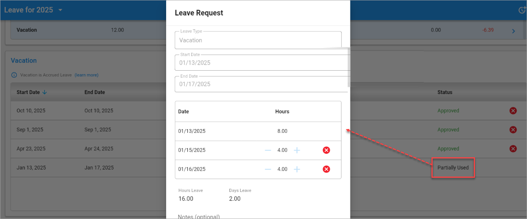This screenshot has width=527, height=219.
Task: Click the clock icon in header
Action: pos(522,10)
